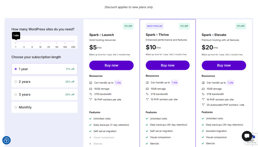The width and height of the screenshot is (258, 147).
Task: Choose the 2 years subscription length
Action: [16, 82]
